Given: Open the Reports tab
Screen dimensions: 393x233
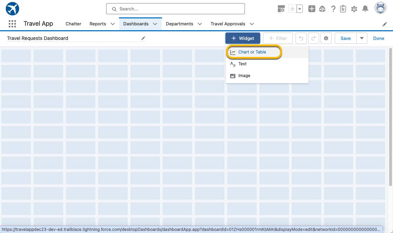Looking at the screenshot, I should (x=98, y=24).
